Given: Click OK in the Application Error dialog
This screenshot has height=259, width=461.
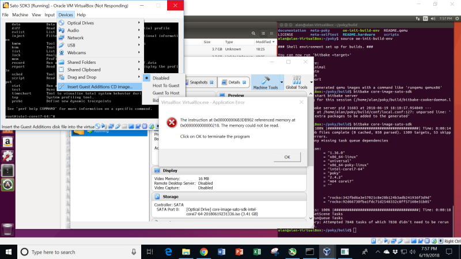Looking at the screenshot, I should 287,157.
